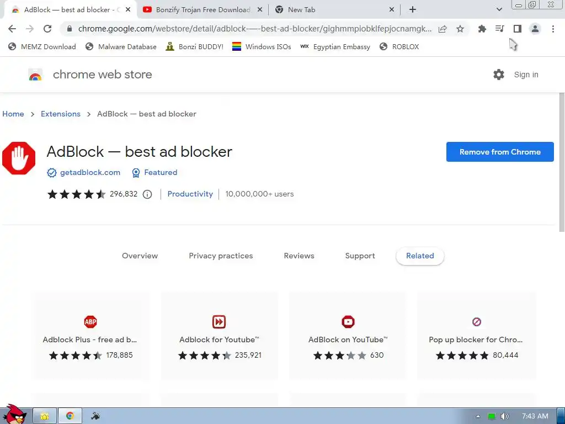Click the 7:43 AM taskbar clock
The height and width of the screenshot is (424, 565).
point(535,416)
